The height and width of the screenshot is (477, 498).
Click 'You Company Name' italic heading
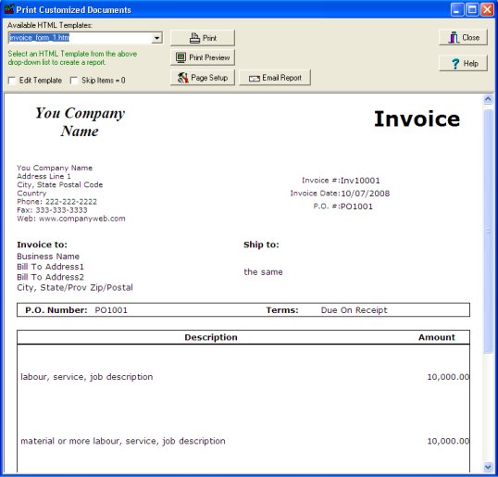click(80, 122)
